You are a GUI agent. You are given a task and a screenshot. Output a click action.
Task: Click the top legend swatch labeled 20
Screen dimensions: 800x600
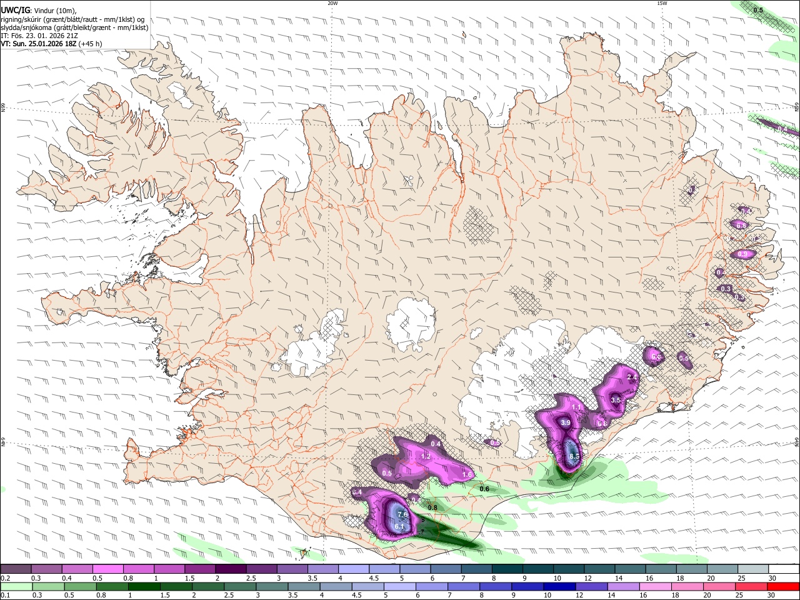pos(722,569)
